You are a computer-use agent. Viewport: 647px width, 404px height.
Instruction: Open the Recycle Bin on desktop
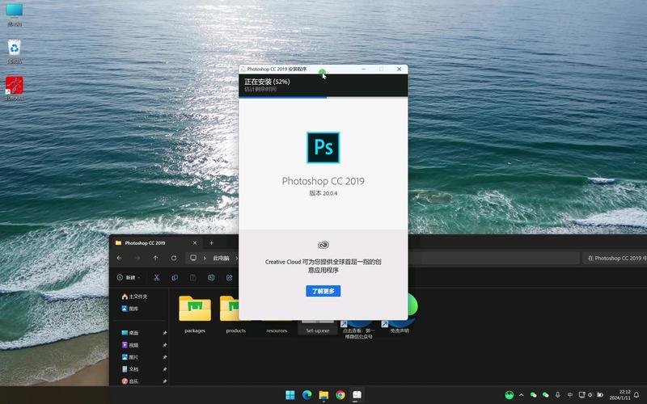15,50
